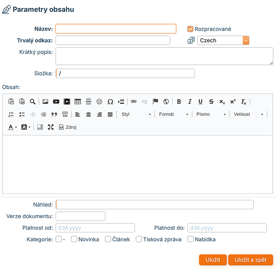Click the Paste from Word icon
Viewport: 277px width, 271px height.
22,102
